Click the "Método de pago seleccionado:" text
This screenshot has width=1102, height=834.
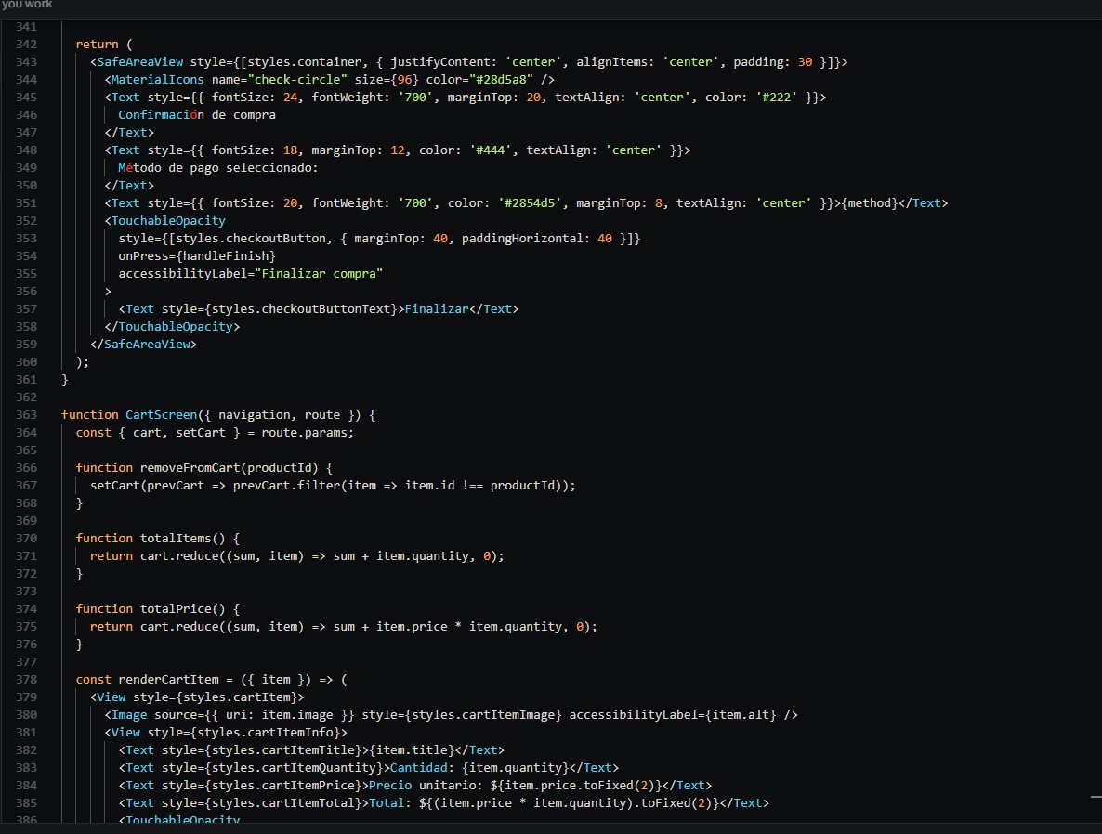click(x=217, y=168)
